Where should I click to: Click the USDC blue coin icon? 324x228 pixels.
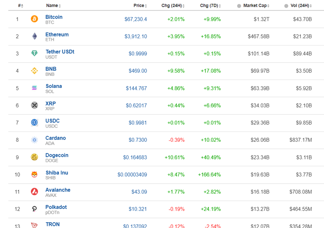coord(34,122)
